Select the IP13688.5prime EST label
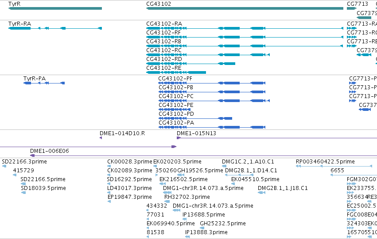The height and width of the screenshot is (239, 377). pos(204,215)
